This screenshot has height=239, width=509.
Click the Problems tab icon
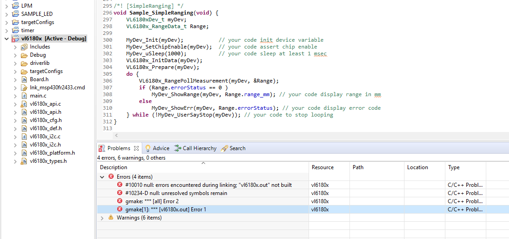click(102, 148)
